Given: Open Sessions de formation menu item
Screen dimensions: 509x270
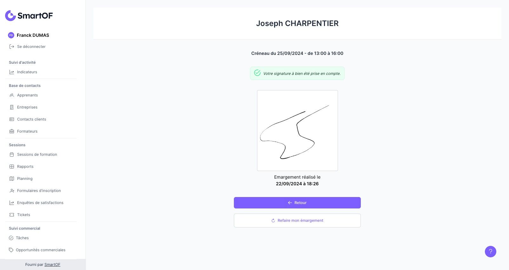Looking at the screenshot, I should pyautogui.click(x=37, y=155).
